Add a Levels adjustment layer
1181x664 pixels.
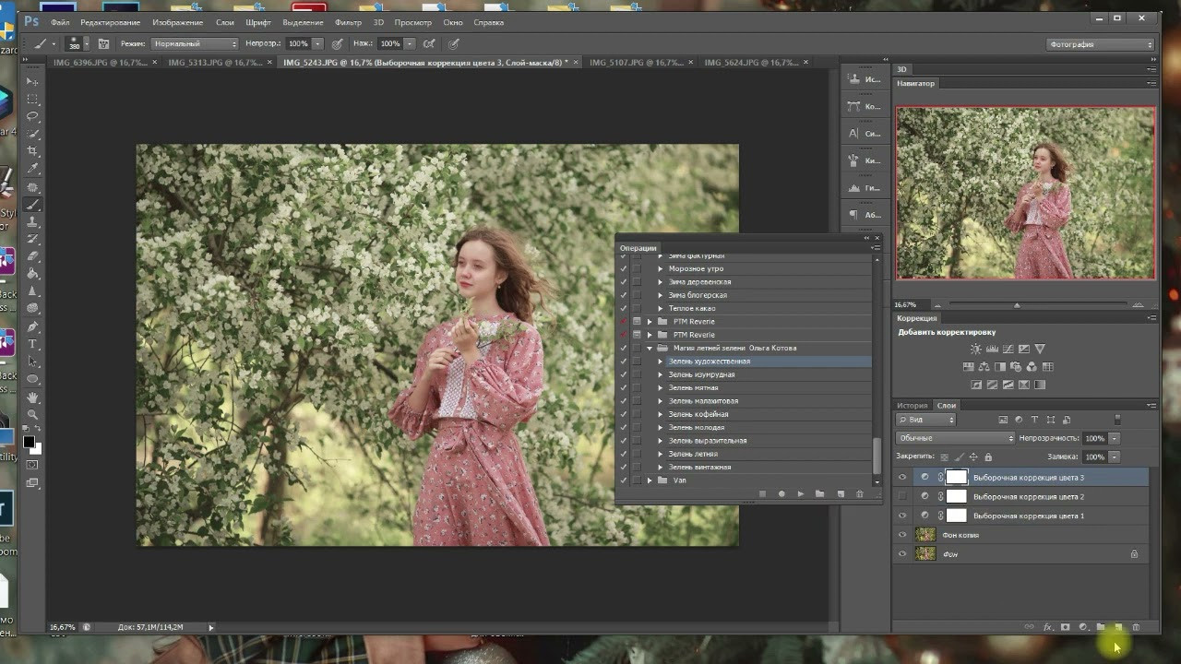point(992,349)
